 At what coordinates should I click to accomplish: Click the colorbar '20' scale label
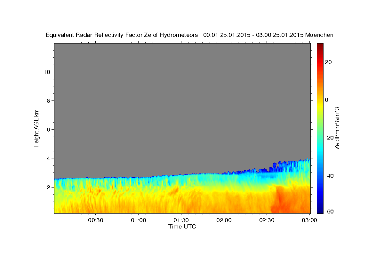click(328, 62)
